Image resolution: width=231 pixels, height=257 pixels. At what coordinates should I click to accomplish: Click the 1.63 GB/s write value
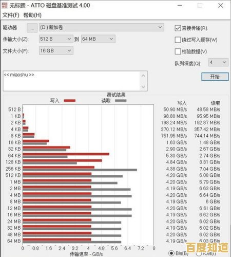pos(177,142)
